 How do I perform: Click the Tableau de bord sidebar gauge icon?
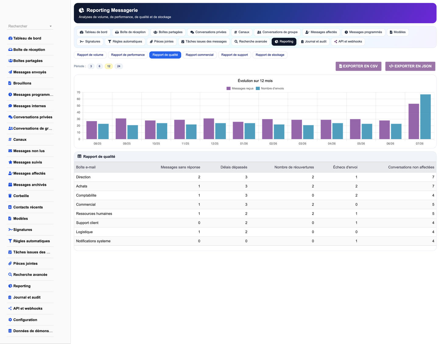pyautogui.click(x=10, y=38)
